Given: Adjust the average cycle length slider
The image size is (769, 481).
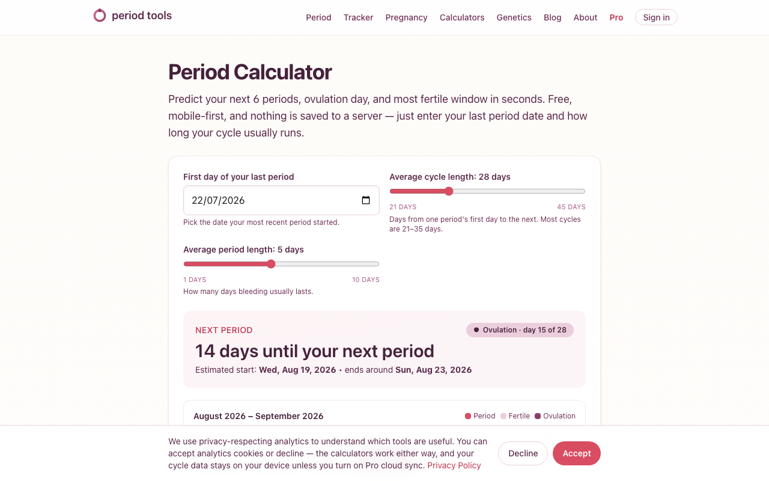Looking at the screenshot, I should pos(487,191).
